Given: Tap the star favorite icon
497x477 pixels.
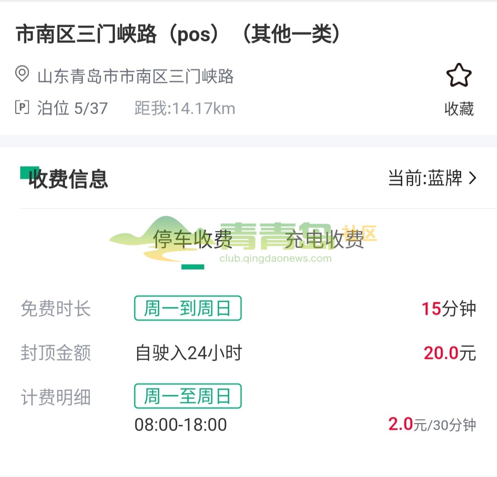Looking at the screenshot, I should tap(459, 76).
